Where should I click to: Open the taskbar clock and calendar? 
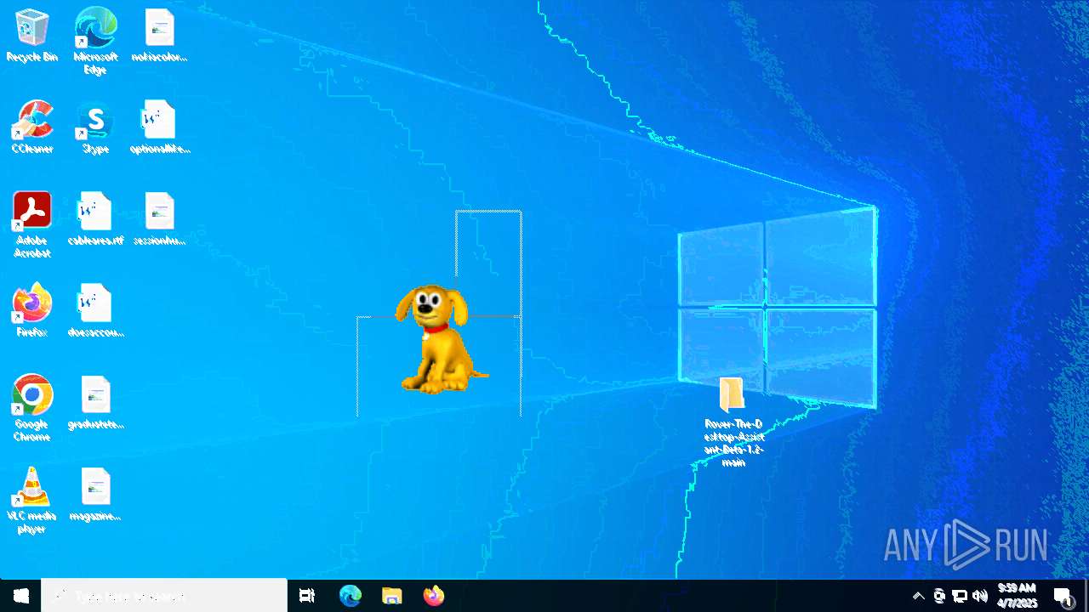(x=1017, y=596)
